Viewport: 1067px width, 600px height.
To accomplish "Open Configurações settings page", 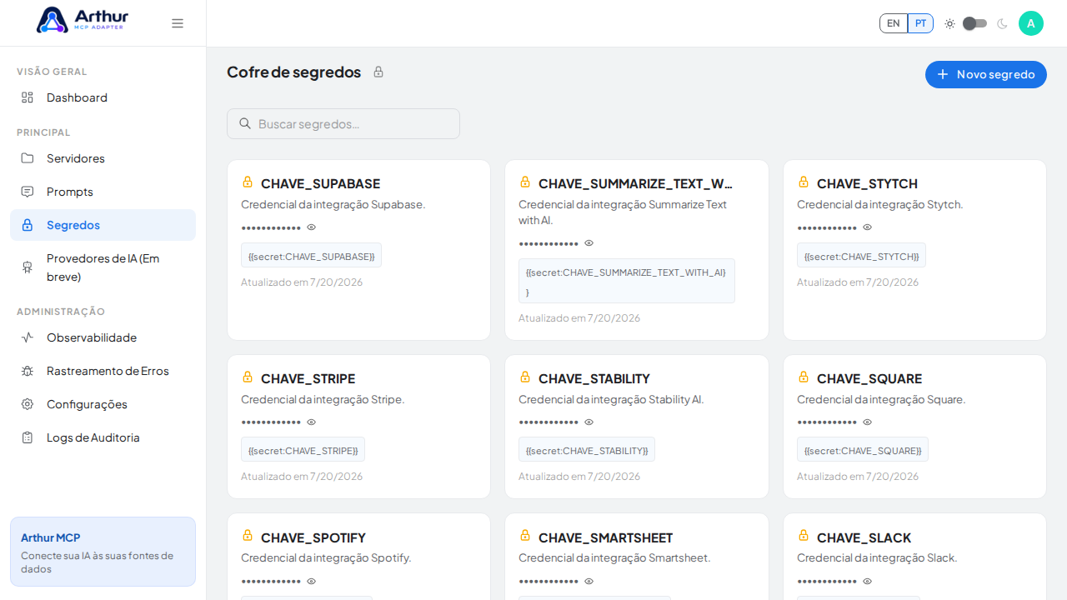I will coord(103,404).
